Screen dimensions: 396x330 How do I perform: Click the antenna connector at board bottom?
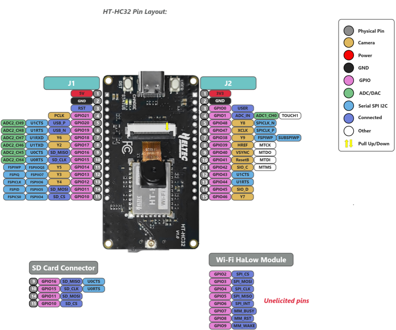[151, 244]
